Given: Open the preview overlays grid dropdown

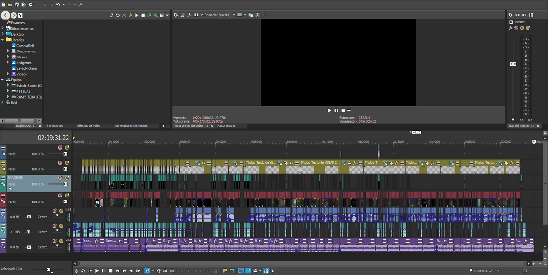Looking at the screenshot, I should (x=245, y=15).
